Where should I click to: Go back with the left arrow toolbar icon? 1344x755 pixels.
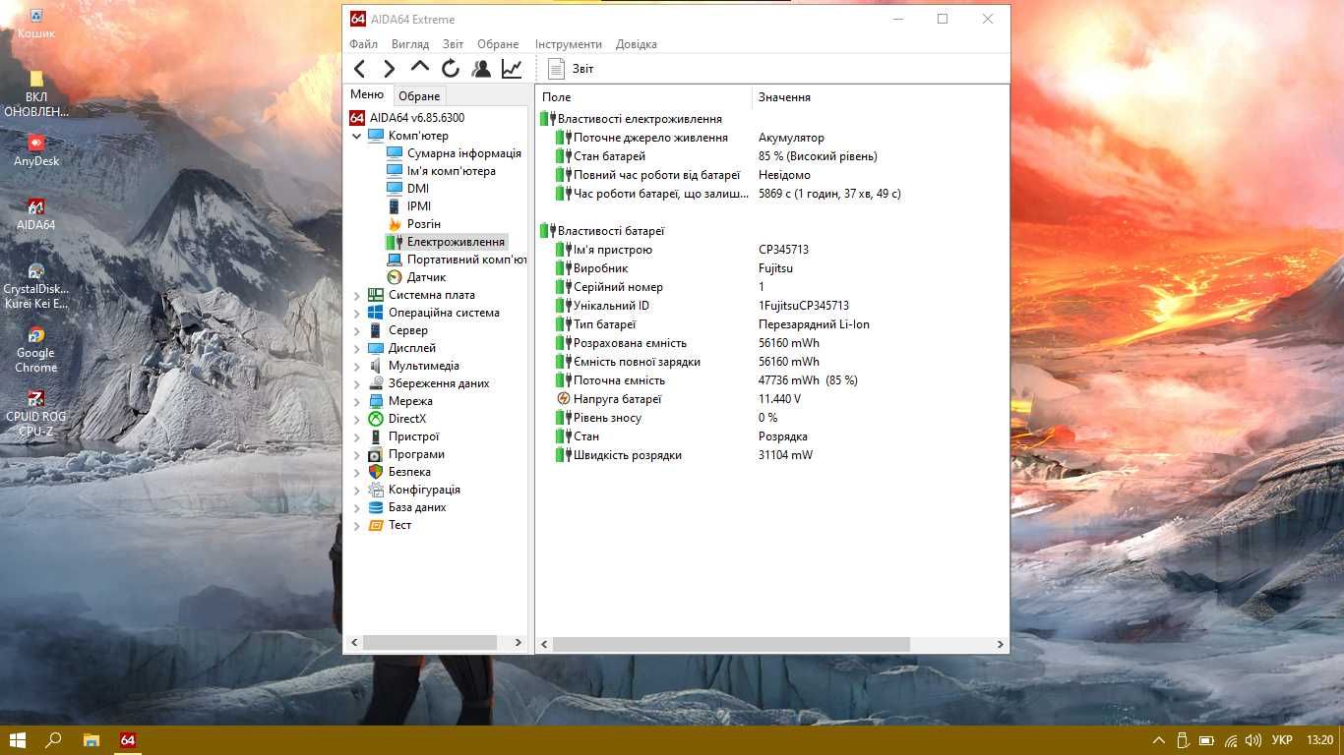(x=360, y=68)
